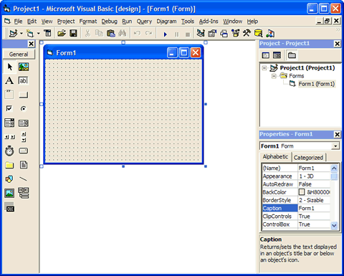The height and width of the screenshot is (276, 344).
Task: Click the General toolbox tab button
Action: [x=19, y=54]
